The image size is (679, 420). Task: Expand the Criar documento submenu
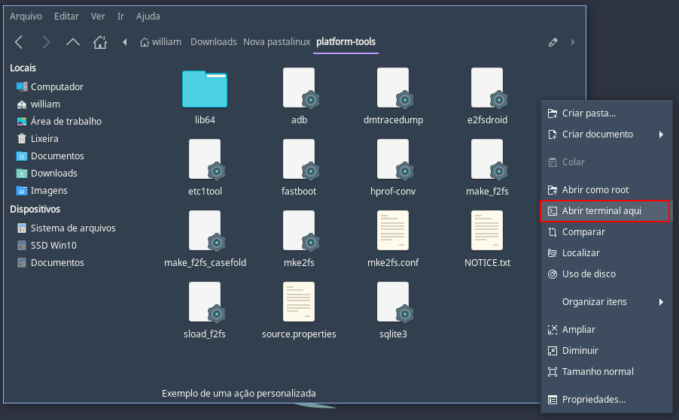click(x=606, y=134)
